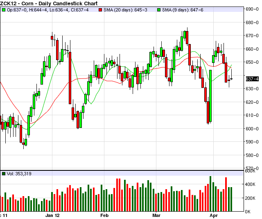Click the Mar date axis label
The image size is (262, 219).
click(x=156, y=215)
